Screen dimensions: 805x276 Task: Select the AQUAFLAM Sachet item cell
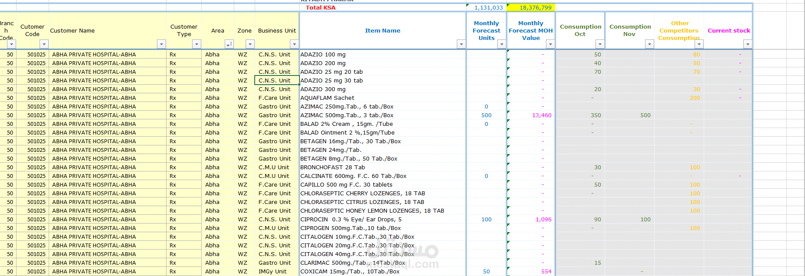pos(383,98)
